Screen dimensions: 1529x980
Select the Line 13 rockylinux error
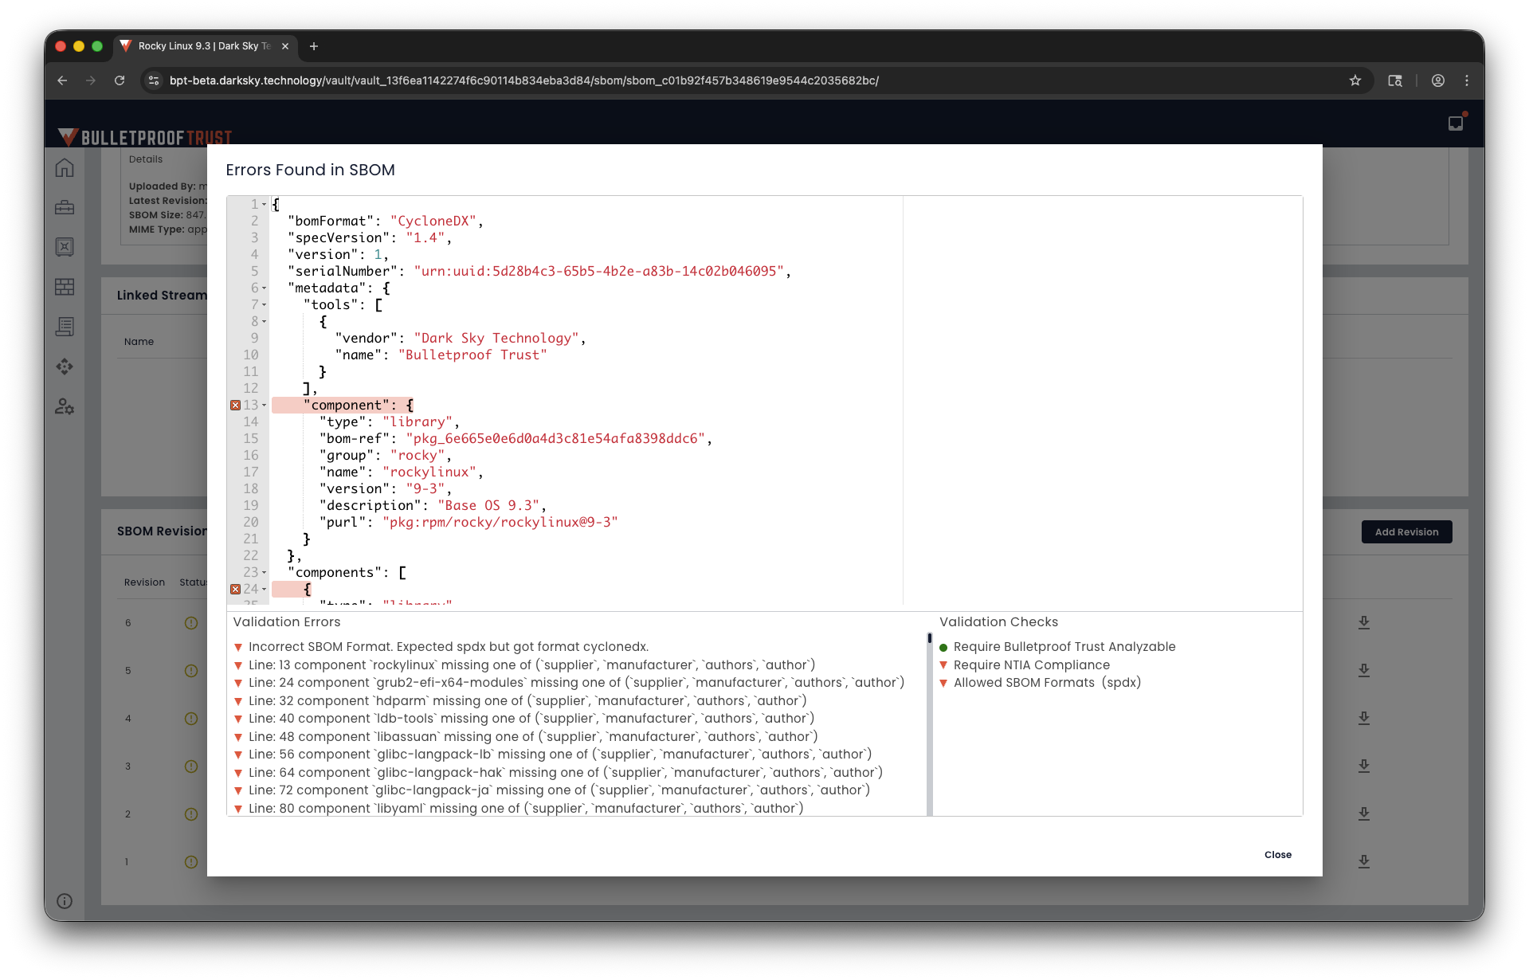(531, 665)
